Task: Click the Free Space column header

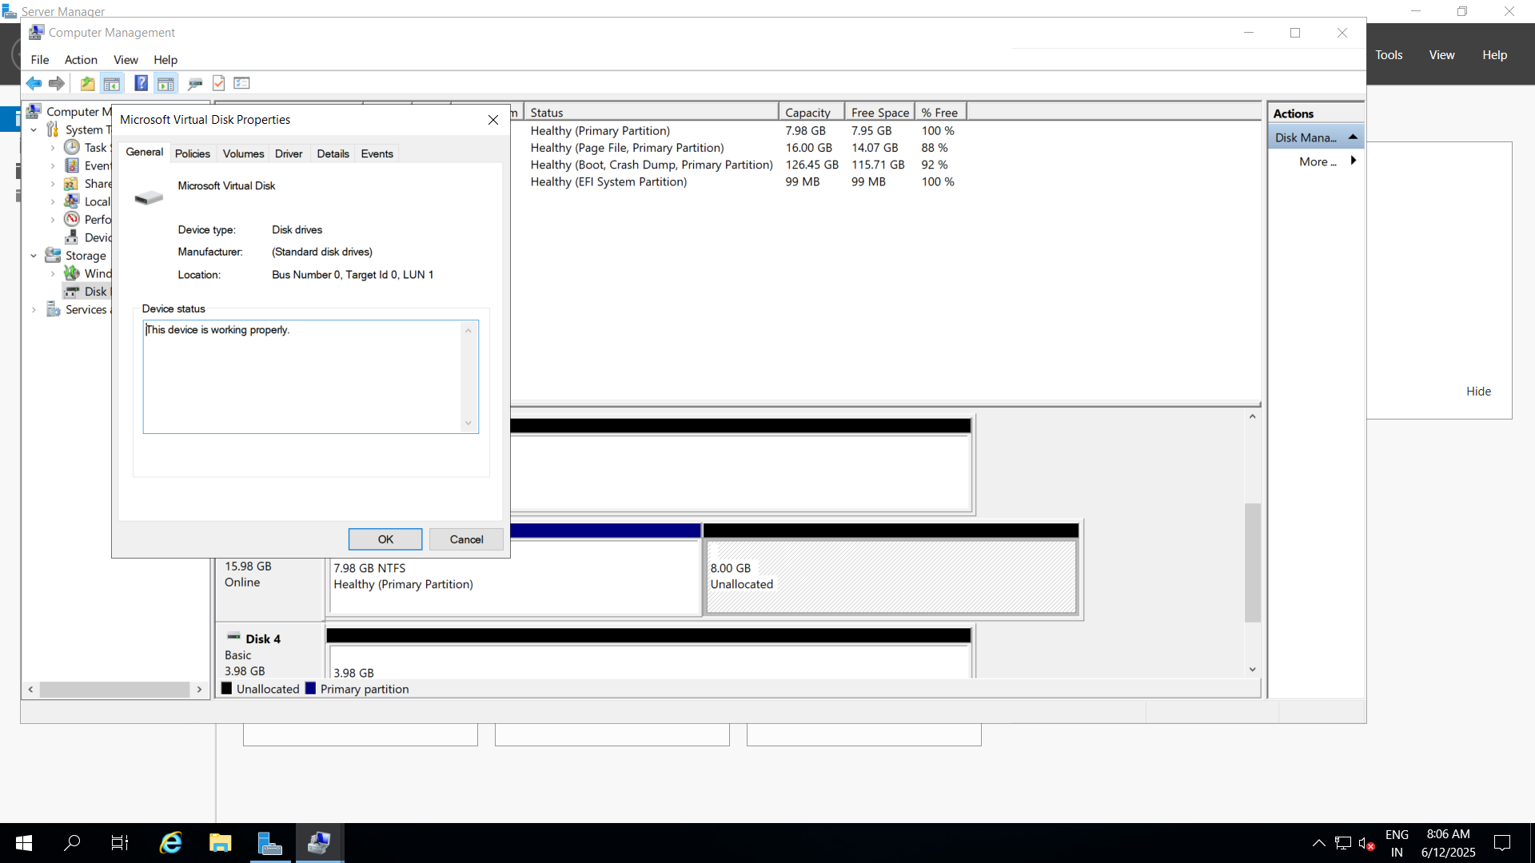Action: point(879,113)
